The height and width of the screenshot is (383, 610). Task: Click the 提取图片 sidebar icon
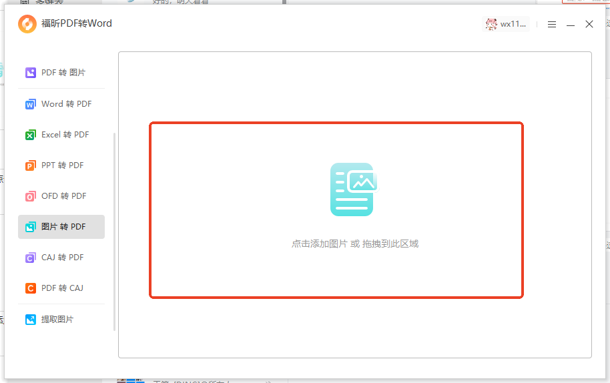point(30,320)
